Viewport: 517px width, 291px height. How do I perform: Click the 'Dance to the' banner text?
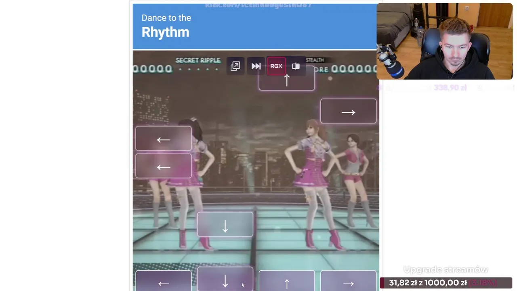click(x=166, y=18)
